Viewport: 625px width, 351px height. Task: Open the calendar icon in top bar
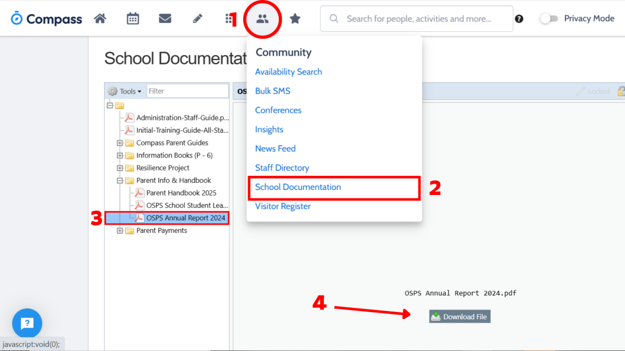pyautogui.click(x=133, y=19)
